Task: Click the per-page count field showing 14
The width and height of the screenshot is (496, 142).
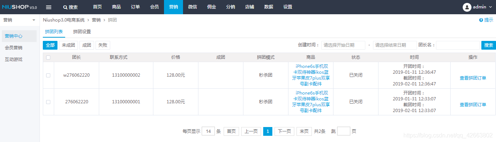Action: [x=208, y=131]
